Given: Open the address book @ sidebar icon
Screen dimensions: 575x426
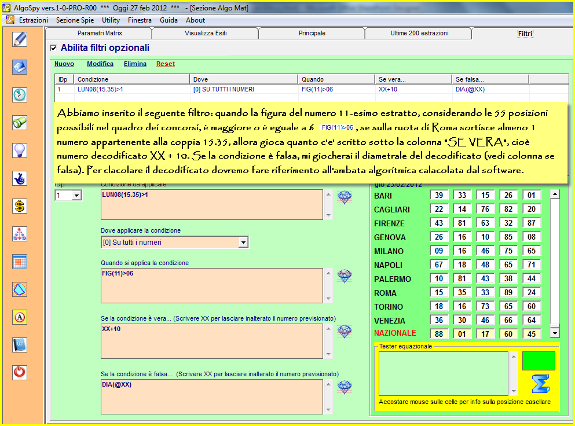Looking at the screenshot, I should coord(20,345).
